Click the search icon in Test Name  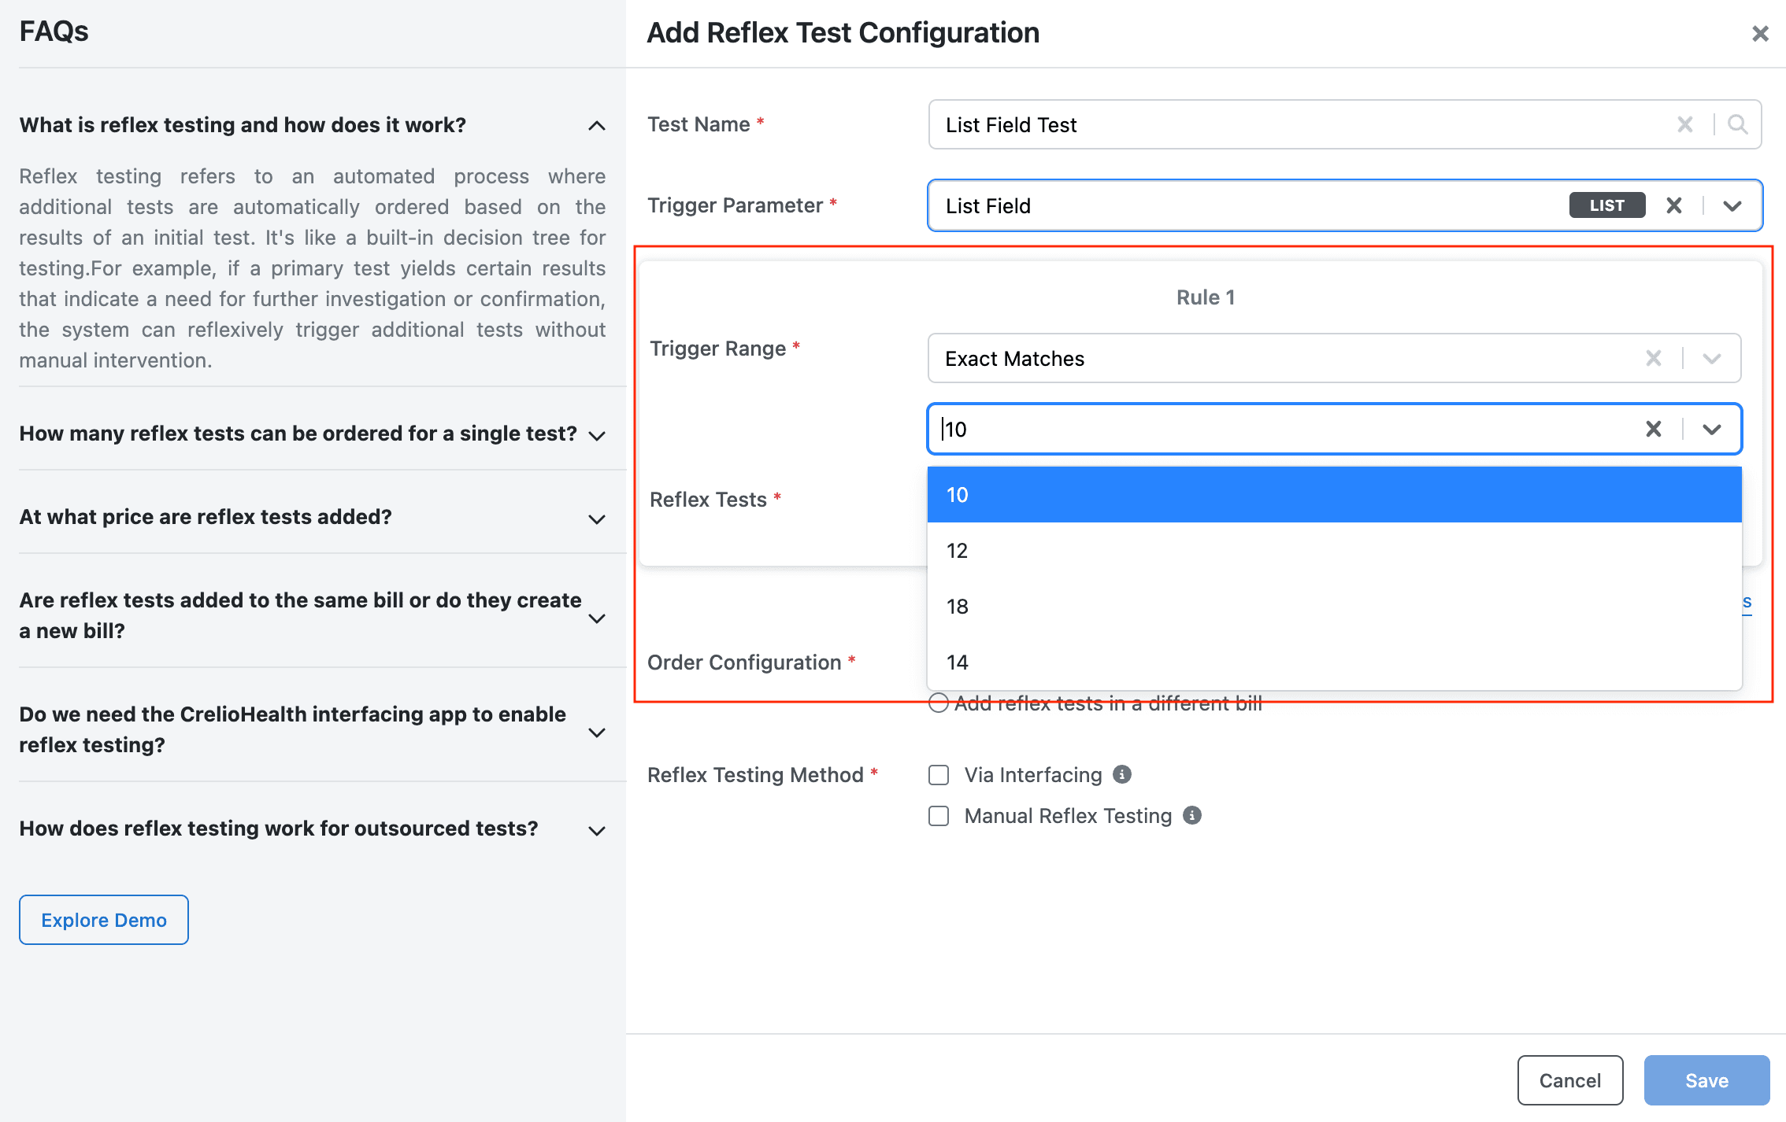tap(1737, 124)
